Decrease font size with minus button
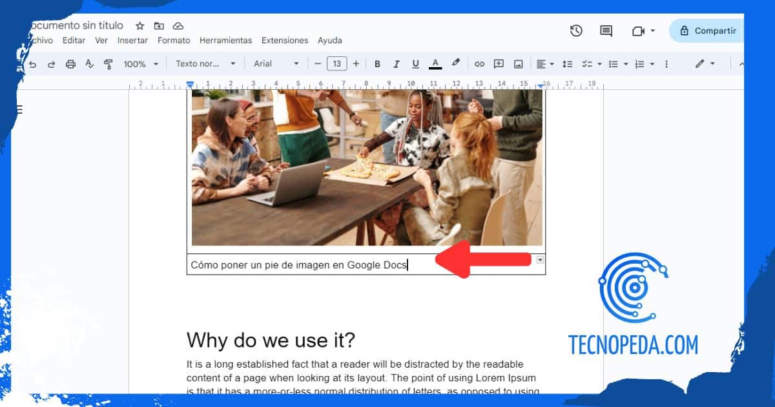The height and width of the screenshot is (407, 775). pos(317,64)
